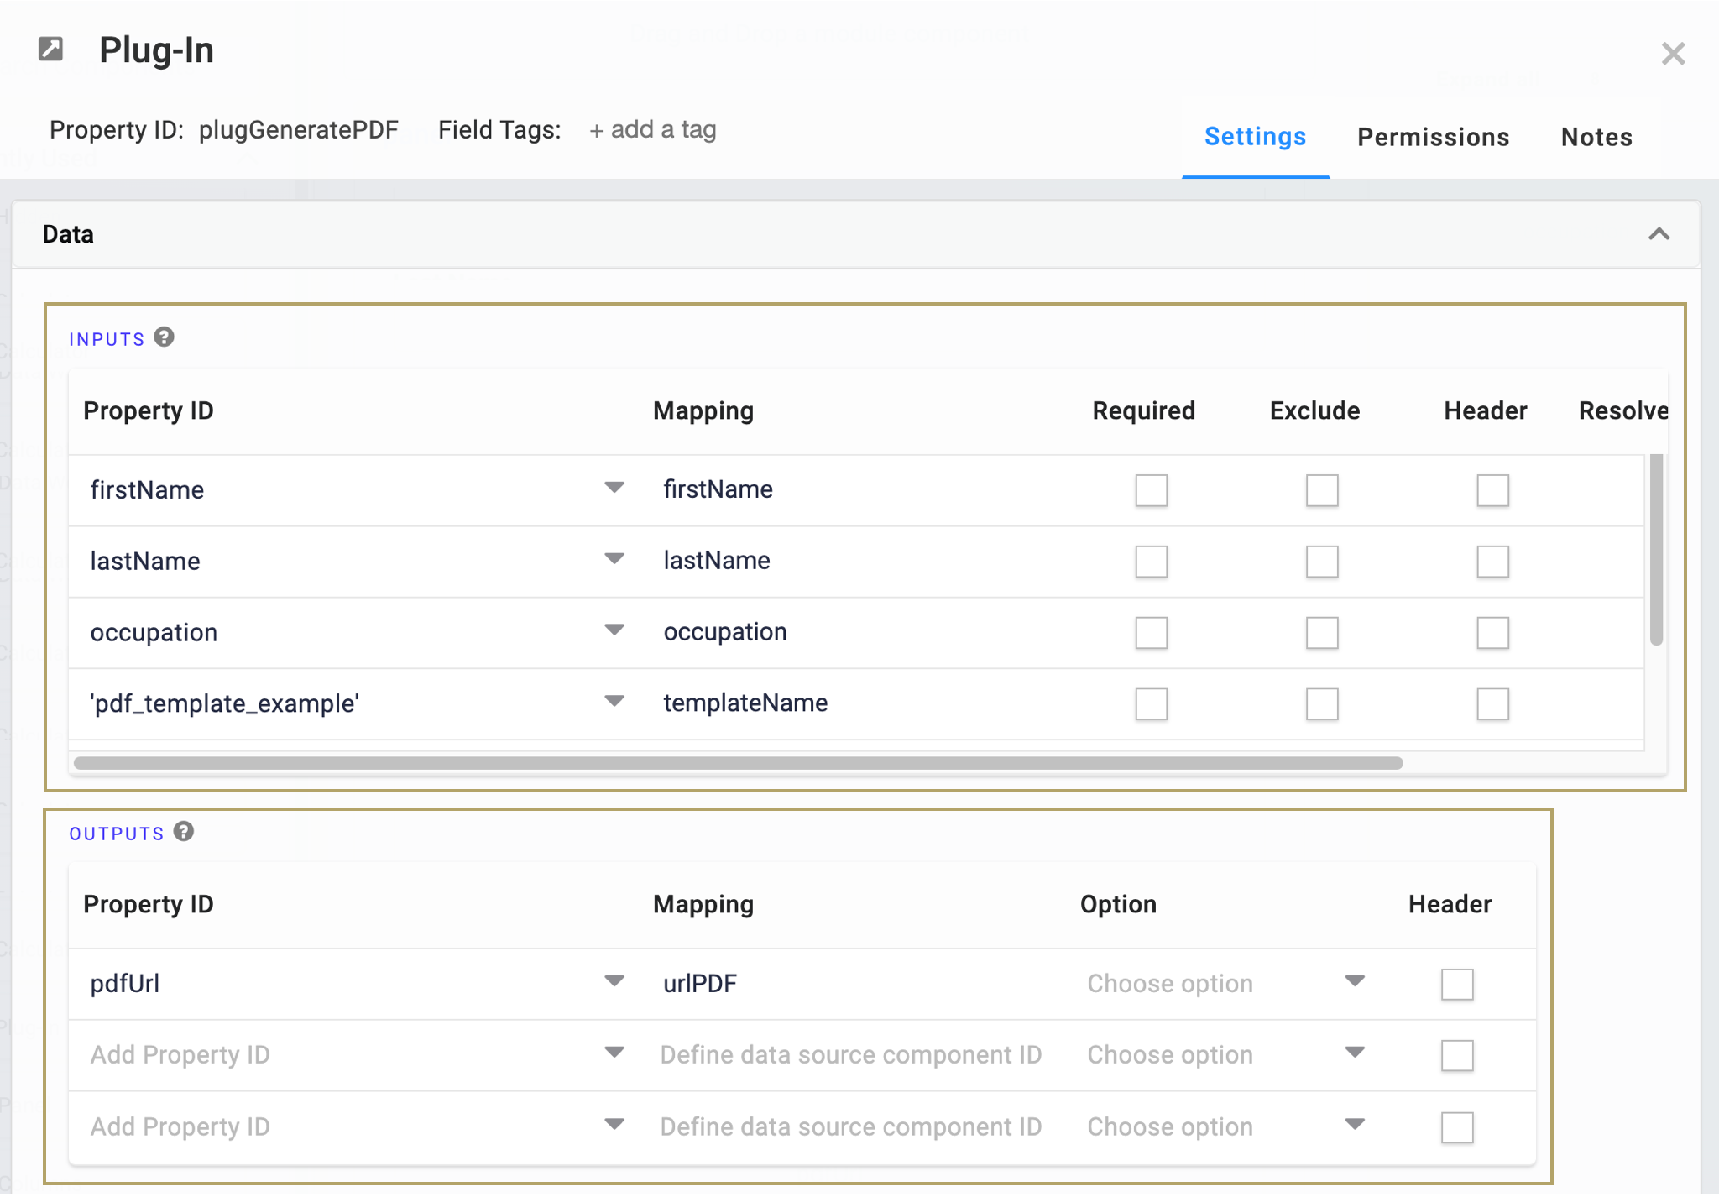
Task: Collapse the Data section chevron
Action: click(1659, 234)
